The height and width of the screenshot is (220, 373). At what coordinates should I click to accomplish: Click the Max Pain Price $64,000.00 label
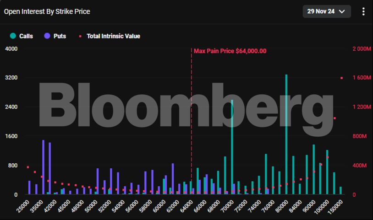pyautogui.click(x=230, y=51)
